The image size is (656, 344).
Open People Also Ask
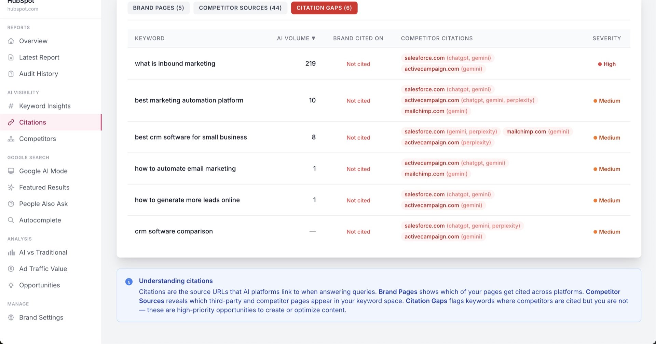pos(51,204)
